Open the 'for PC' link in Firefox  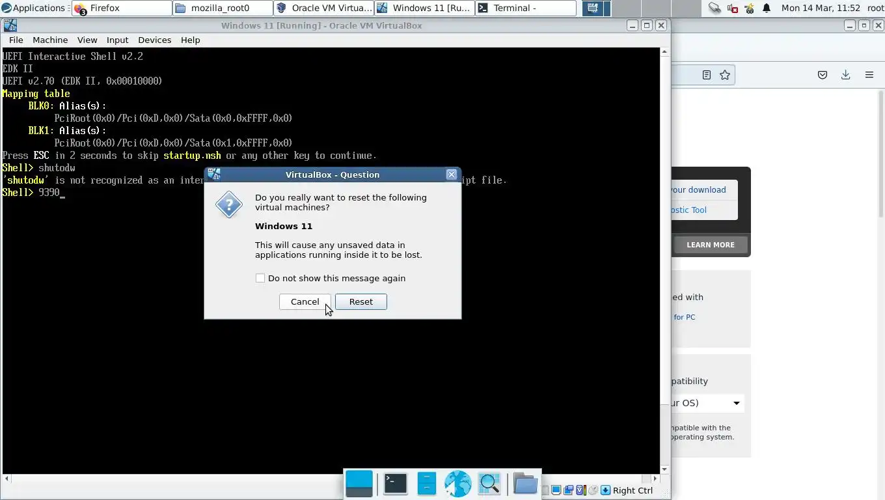(684, 317)
